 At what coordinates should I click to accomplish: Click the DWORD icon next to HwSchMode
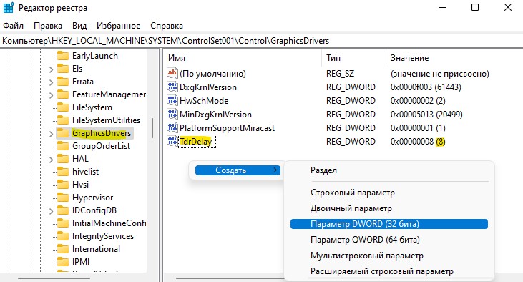tap(172, 100)
